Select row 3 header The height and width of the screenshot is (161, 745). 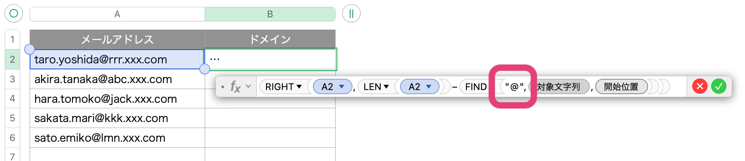(x=12, y=79)
